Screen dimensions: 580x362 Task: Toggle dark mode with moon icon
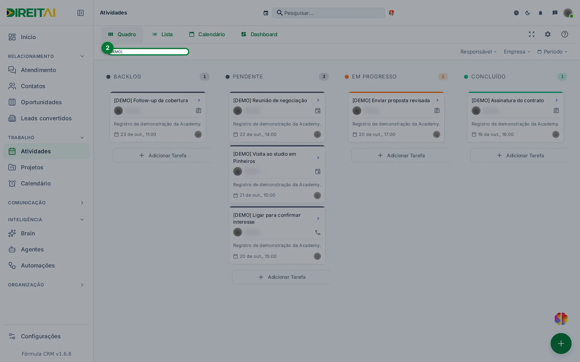click(x=528, y=13)
